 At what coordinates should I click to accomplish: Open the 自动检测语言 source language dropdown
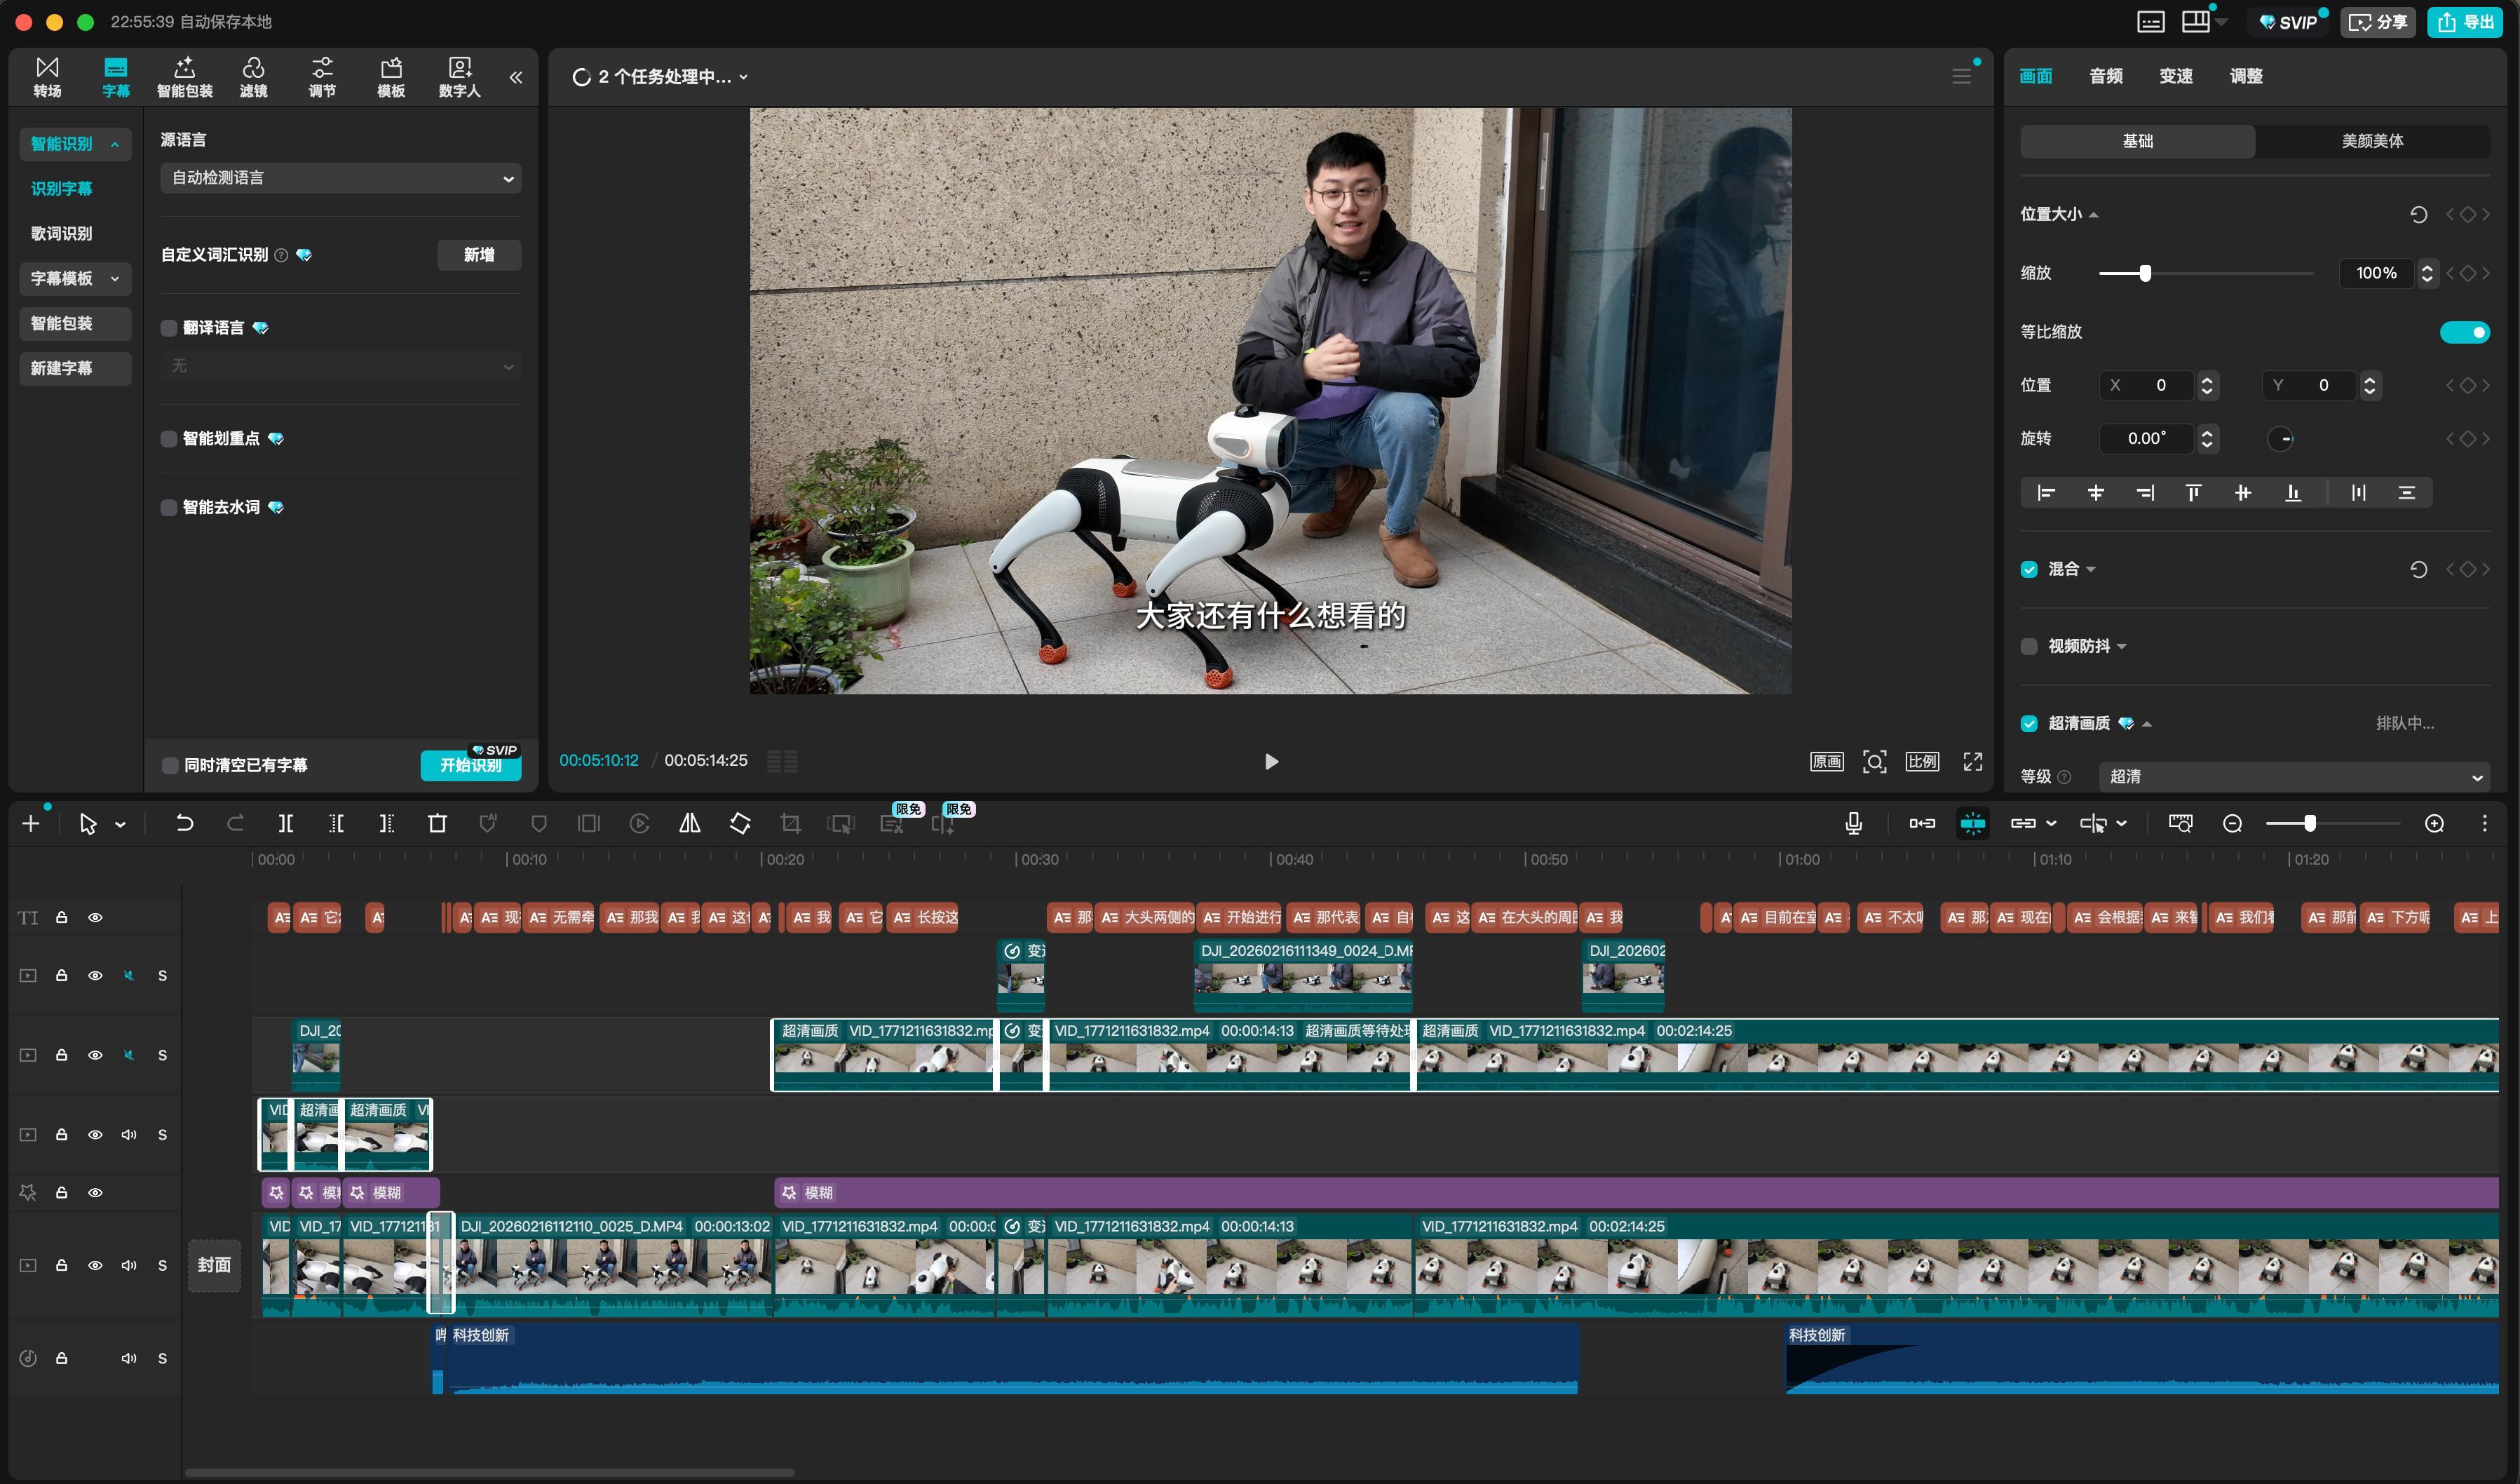coord(340,178)
